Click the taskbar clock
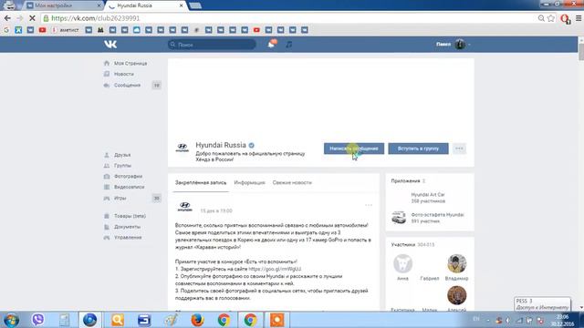The image size is (584, 328). [562, 320]
